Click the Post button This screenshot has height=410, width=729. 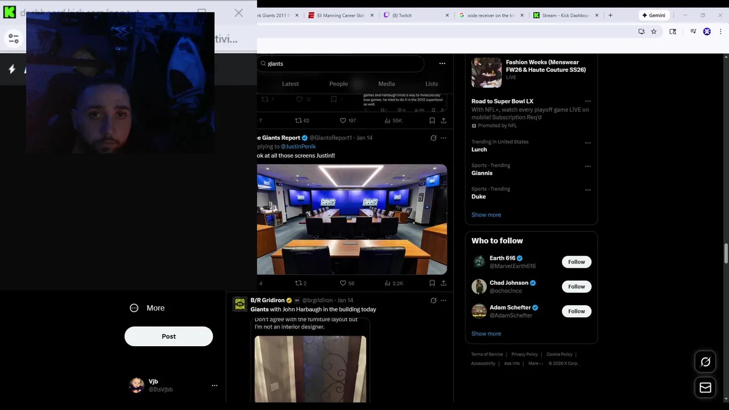point(169,337)
